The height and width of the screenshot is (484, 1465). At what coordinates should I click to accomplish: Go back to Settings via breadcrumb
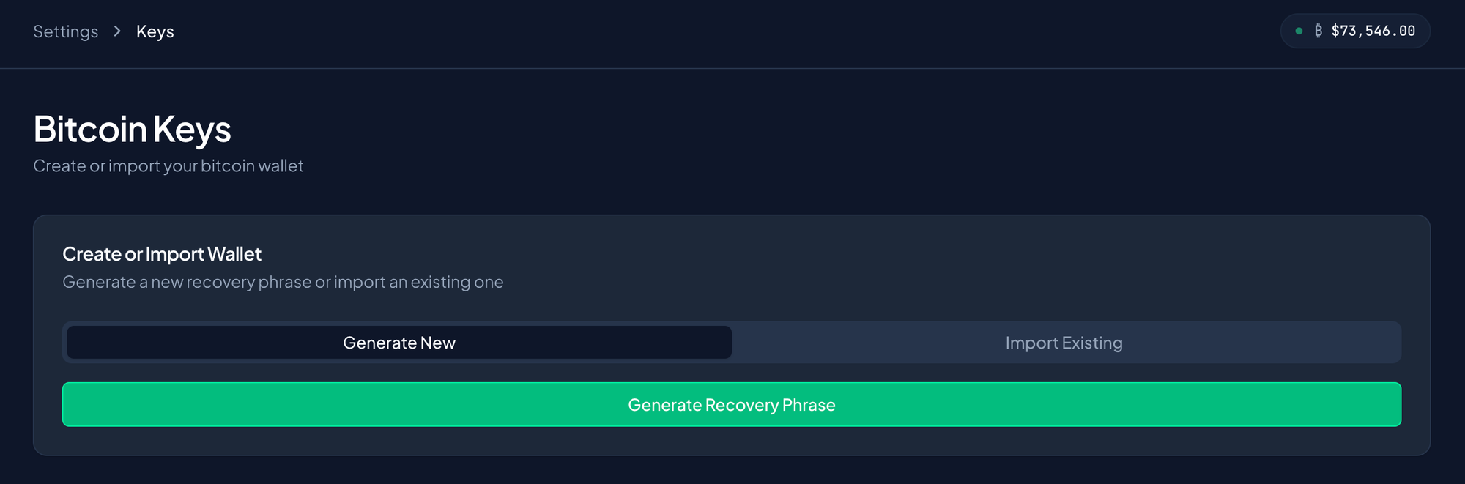65,31
